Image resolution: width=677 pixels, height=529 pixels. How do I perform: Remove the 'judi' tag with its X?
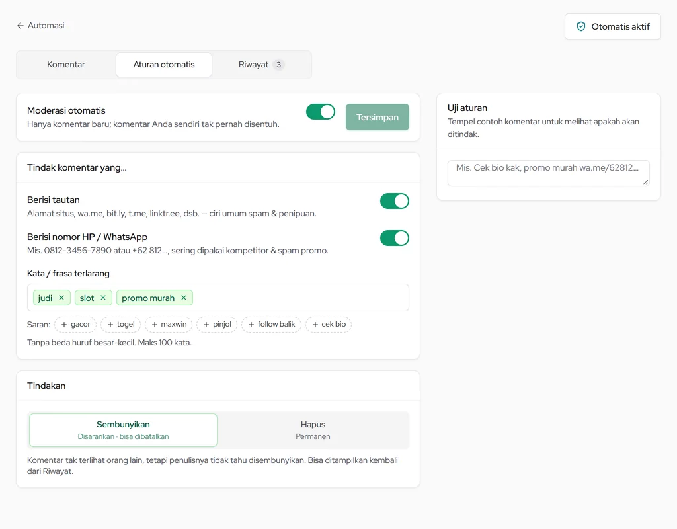(61, 298)
